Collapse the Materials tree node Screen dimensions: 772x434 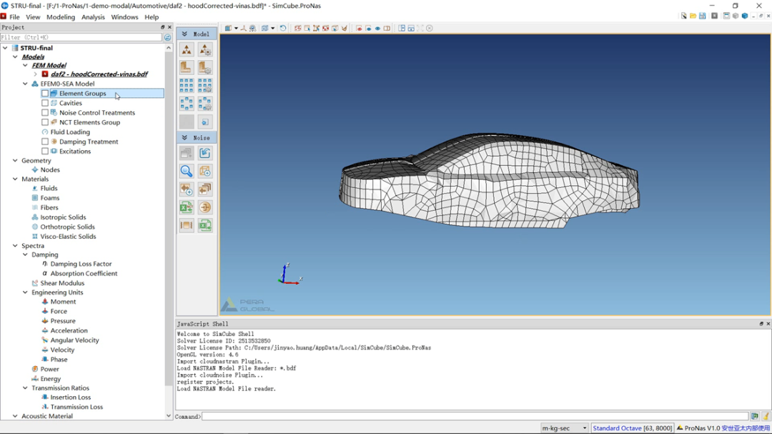click(x=15, y=179)
